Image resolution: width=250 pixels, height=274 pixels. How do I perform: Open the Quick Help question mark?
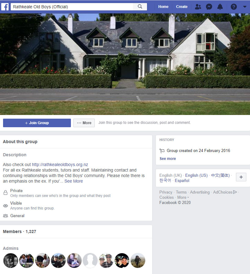[234, 7]
